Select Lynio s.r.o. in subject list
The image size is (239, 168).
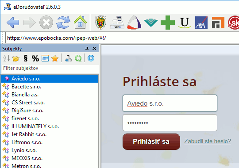click(x=50, y=150)
